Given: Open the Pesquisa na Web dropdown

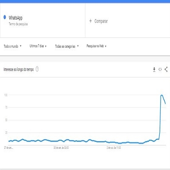Looking at the screenshot, I should pyautogui.click(x=96, y=46).
